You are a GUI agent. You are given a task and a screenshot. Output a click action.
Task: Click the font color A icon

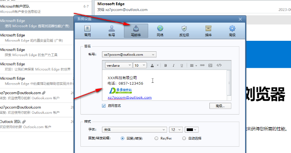[x=152, y=66]
